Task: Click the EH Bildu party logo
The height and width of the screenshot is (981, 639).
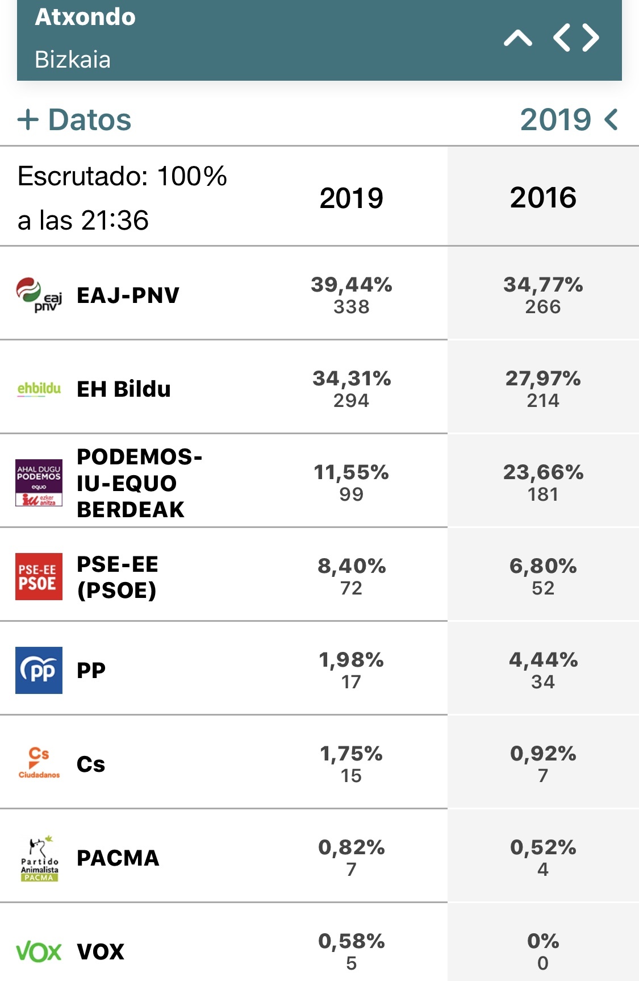Action: tap(39, 389)
